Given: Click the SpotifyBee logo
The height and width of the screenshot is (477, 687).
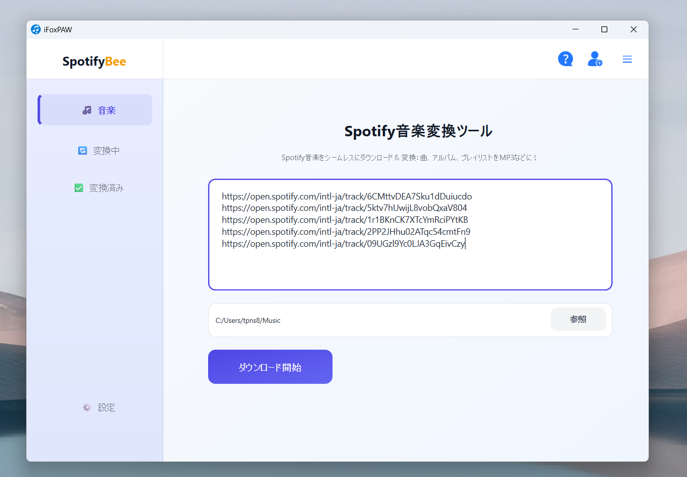Looking at the screenshot, I should [x=94, y=61].
